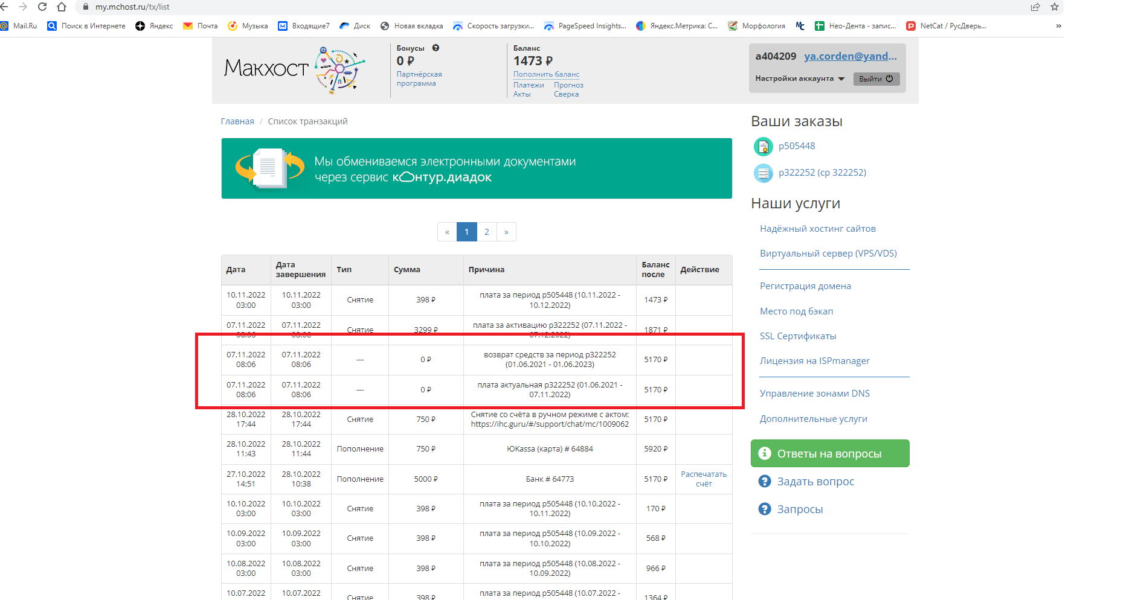This screenshot has width=1138, height=600.
Task: Open order p505448 link
Action: [x=797, y=146]
